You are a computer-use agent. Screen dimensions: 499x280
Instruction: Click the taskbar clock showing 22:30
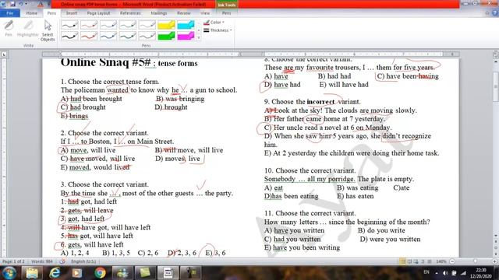click(x=481, y=273)
